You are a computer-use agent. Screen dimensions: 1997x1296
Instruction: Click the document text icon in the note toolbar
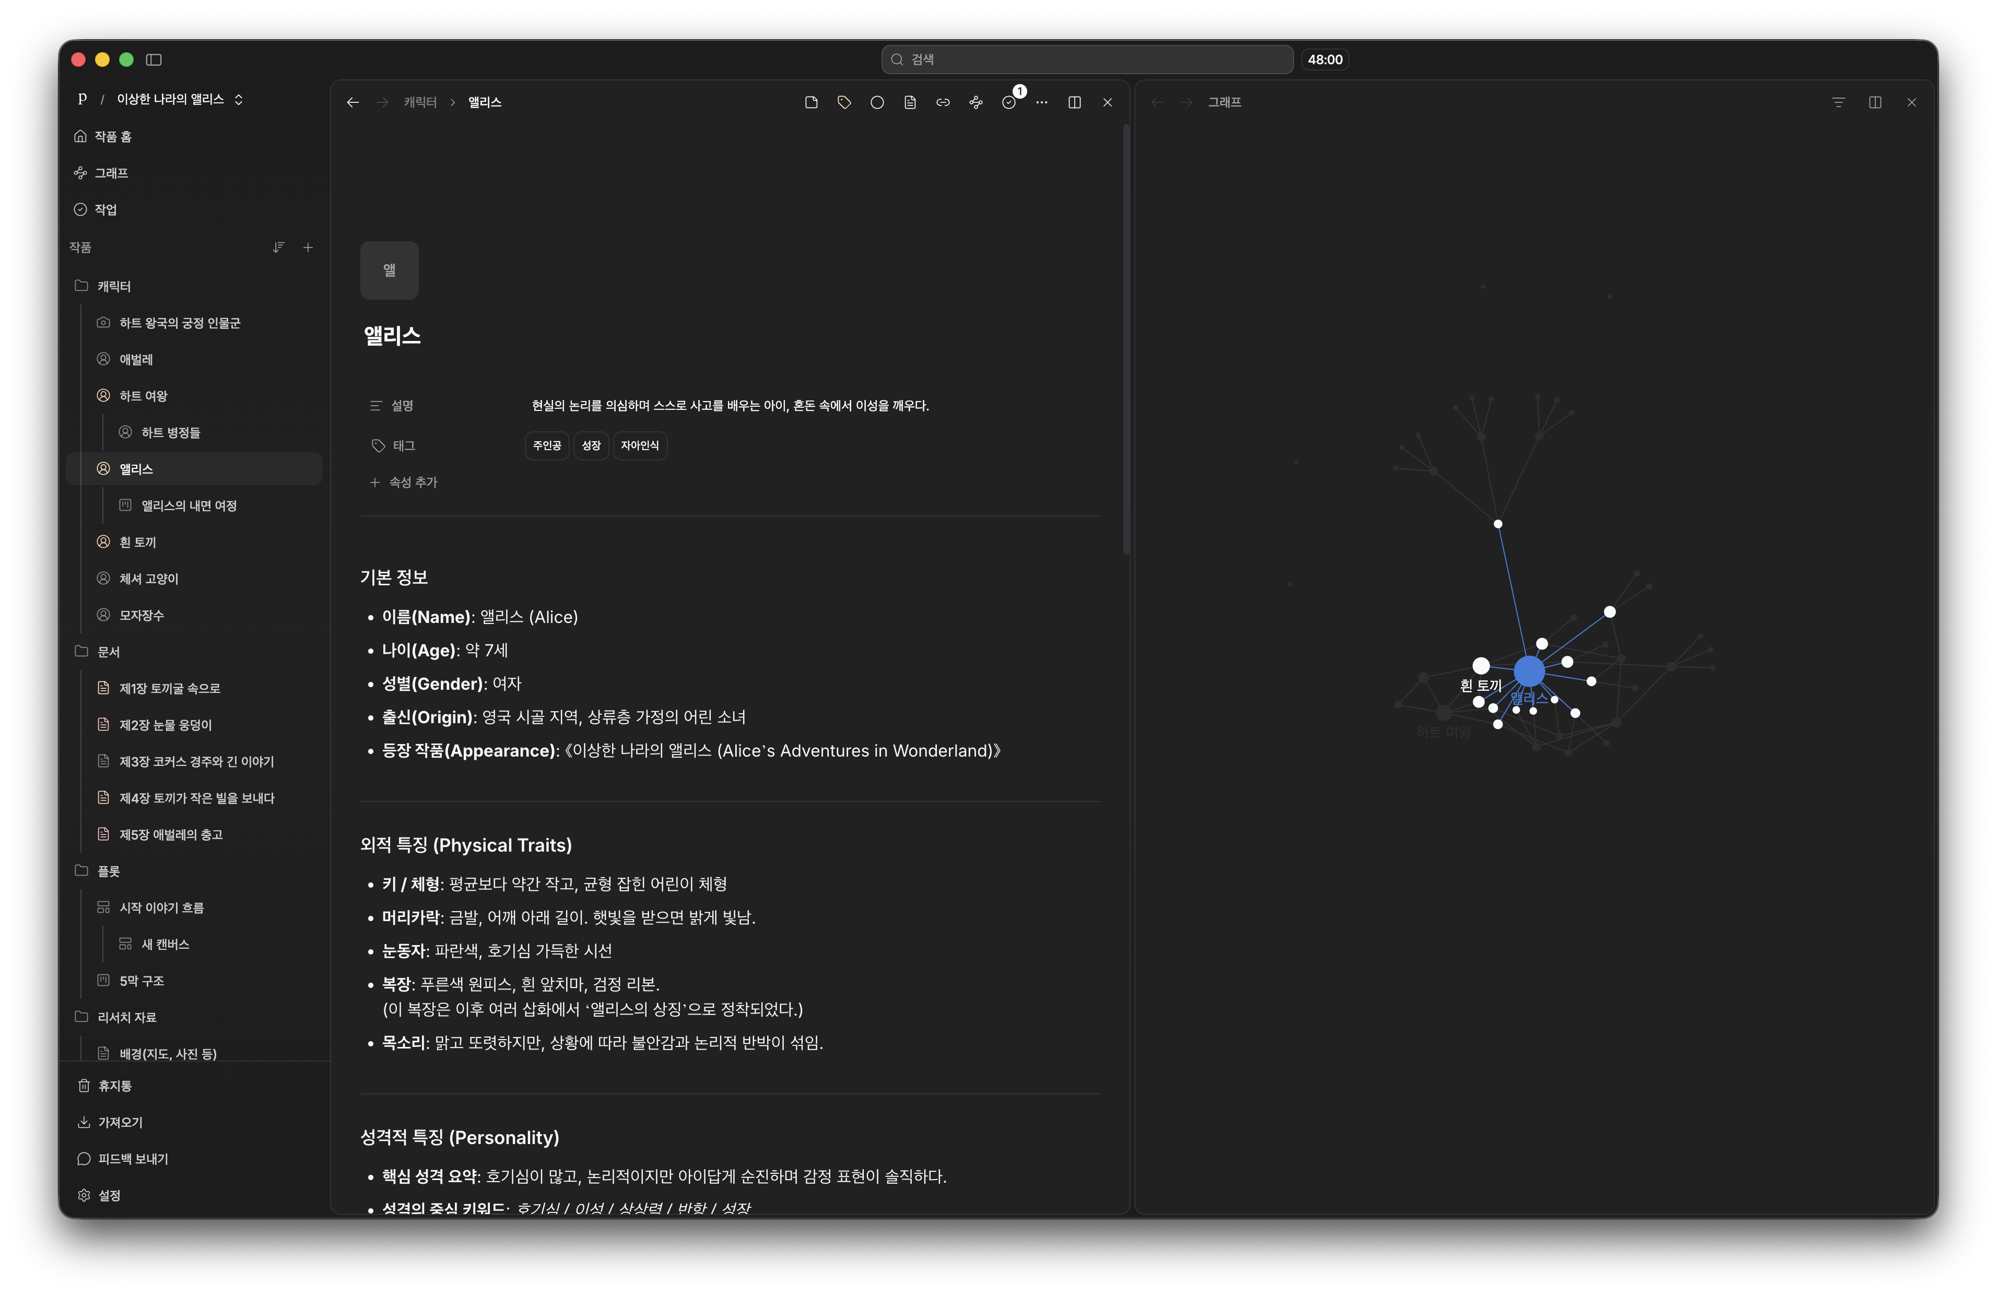coord(910,102)
